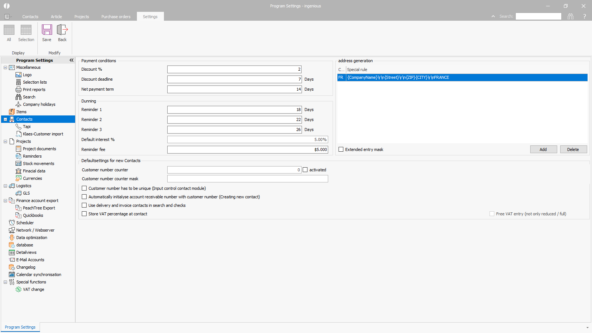Open the Contacts ribbon tab
Screen dimensions: 592x333
30,17
